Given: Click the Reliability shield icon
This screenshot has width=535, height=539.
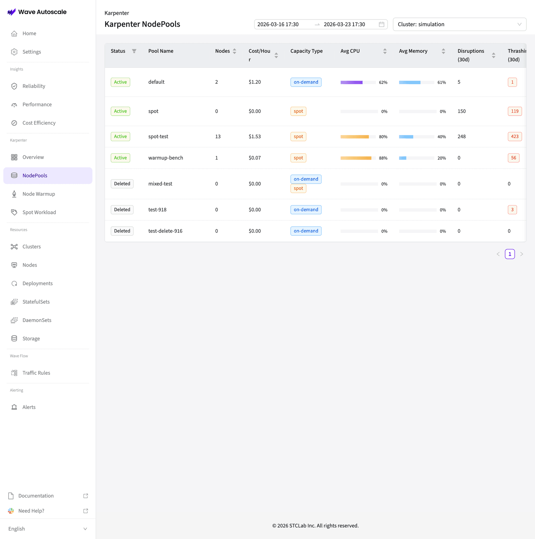Looking at the screenshot, I should coord(14,86).
